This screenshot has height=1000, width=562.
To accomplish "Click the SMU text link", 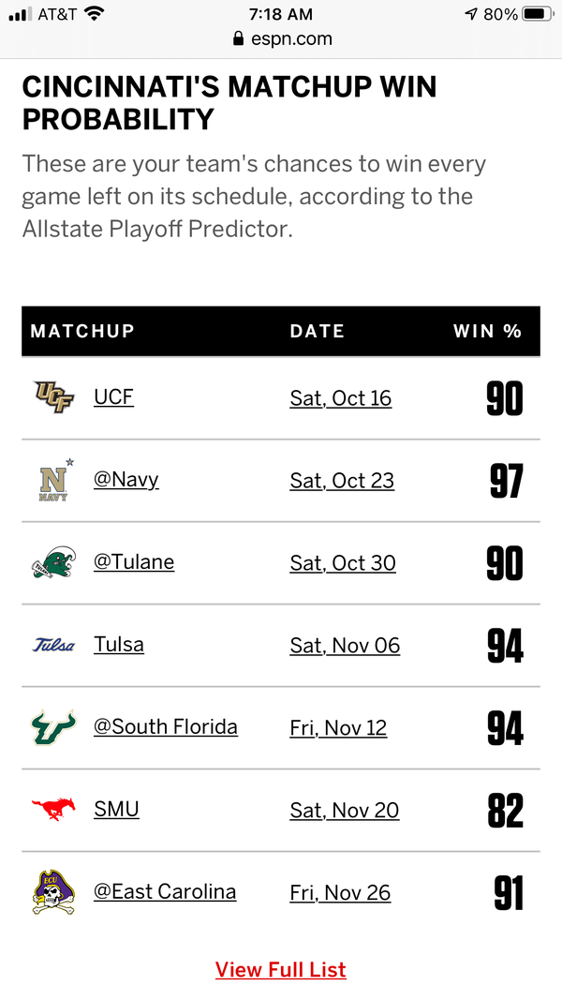I will pos(115,809).
